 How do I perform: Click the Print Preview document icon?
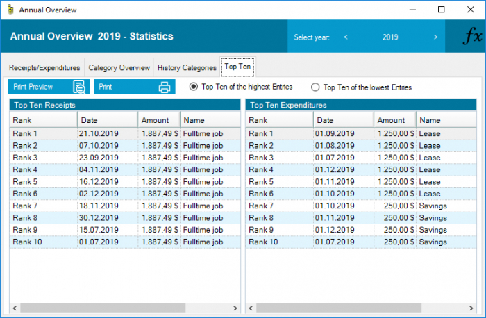coord(81,87)
